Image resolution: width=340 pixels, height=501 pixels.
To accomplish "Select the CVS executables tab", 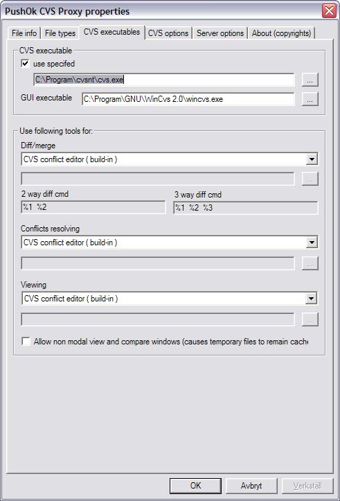I will (x=111, y=32).
